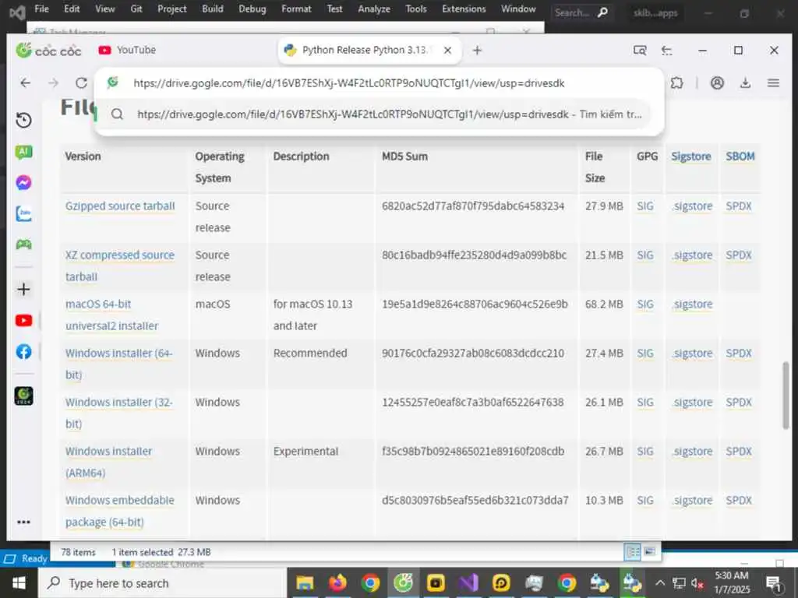This screenshot has height=598, width=798.
Task: Click the Gzipped source tarball link
Action: (x=119, y=206)
